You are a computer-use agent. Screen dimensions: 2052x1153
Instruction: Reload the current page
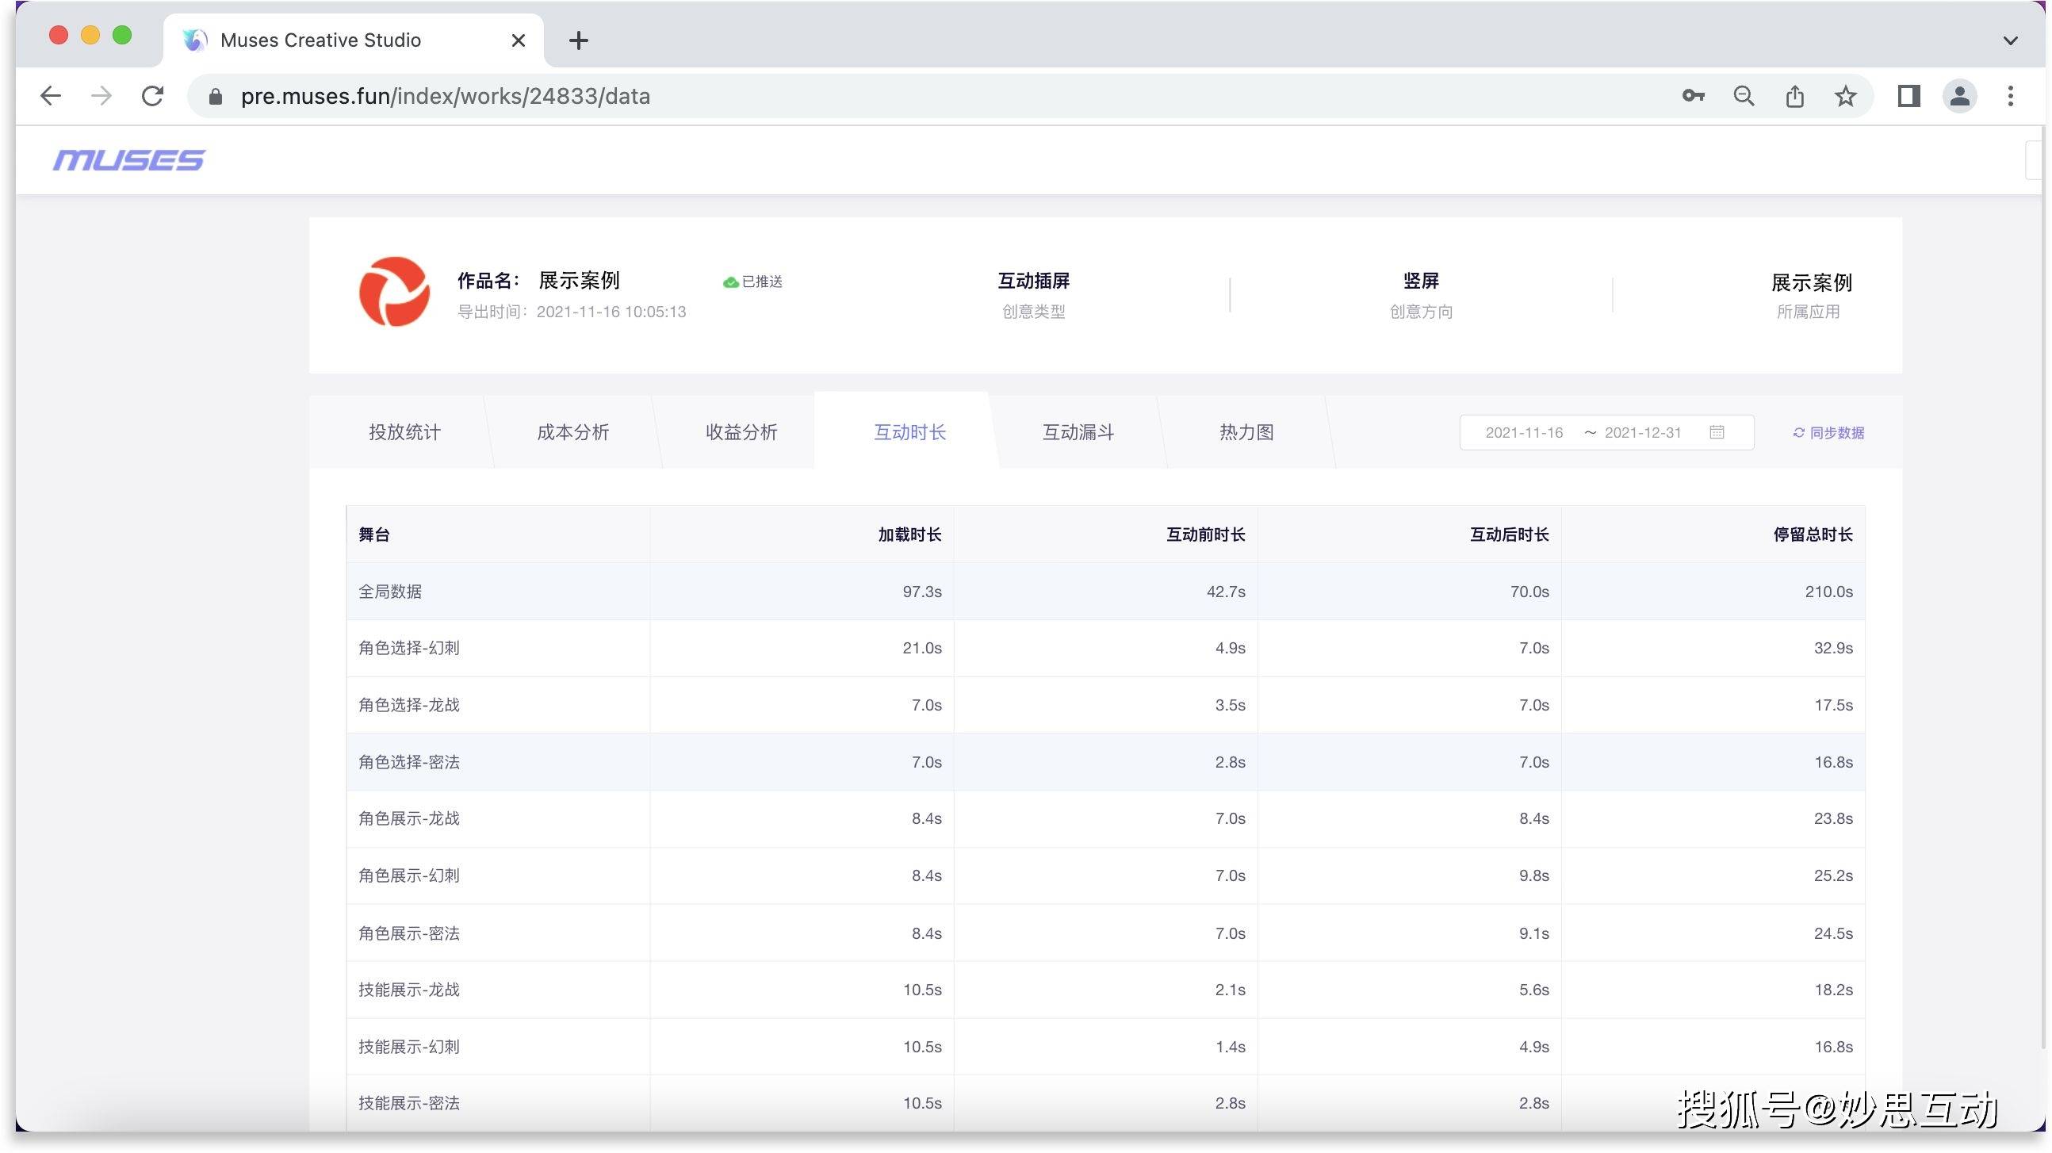tap(152, 97)
